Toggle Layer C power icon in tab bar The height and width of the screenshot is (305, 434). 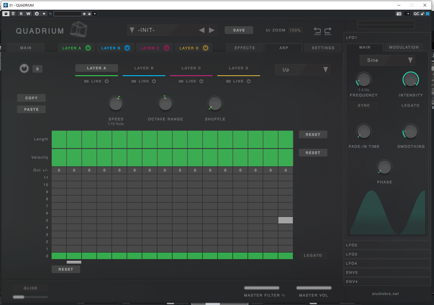pyautogui.click(x=167, y=48)
